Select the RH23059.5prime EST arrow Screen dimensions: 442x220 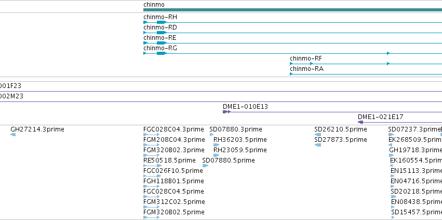tap(216, 155)
